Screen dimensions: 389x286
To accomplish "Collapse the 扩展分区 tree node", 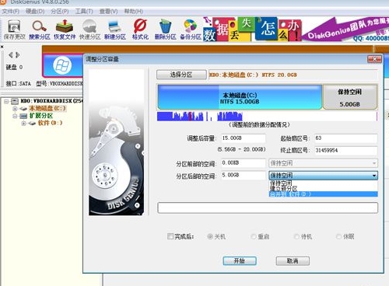I will (15, 116).
